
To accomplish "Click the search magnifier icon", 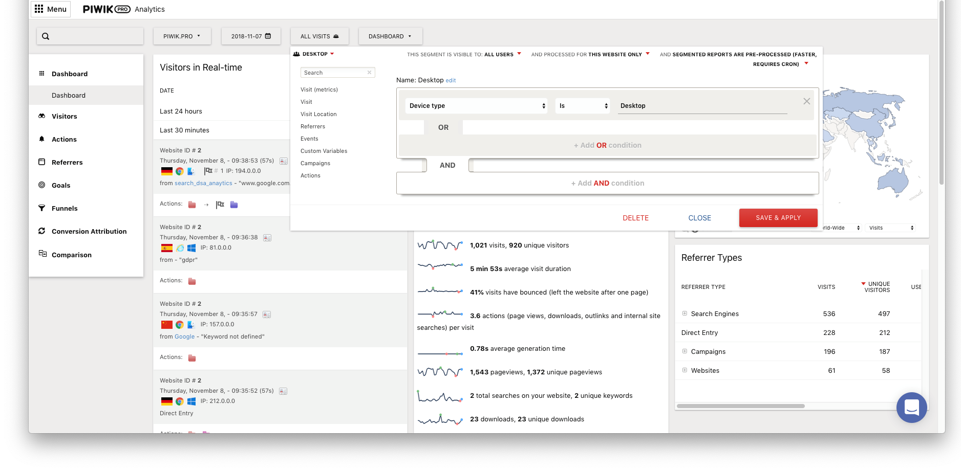I will click(x=46, y=36).
